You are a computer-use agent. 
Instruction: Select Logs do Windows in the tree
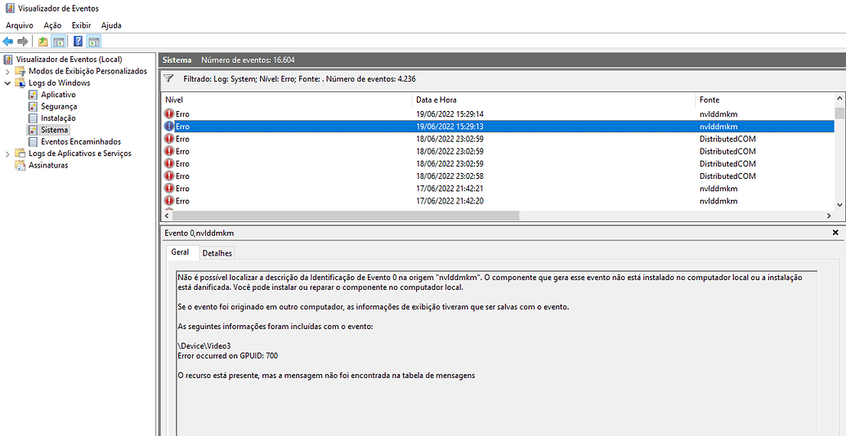60,83
